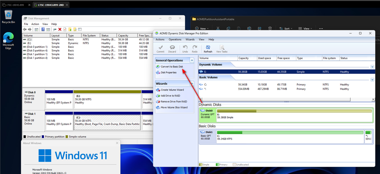
Task: Select the C: 59.34GB NTFS partition bar on Disk1
Action: click(x=290, y=137)
